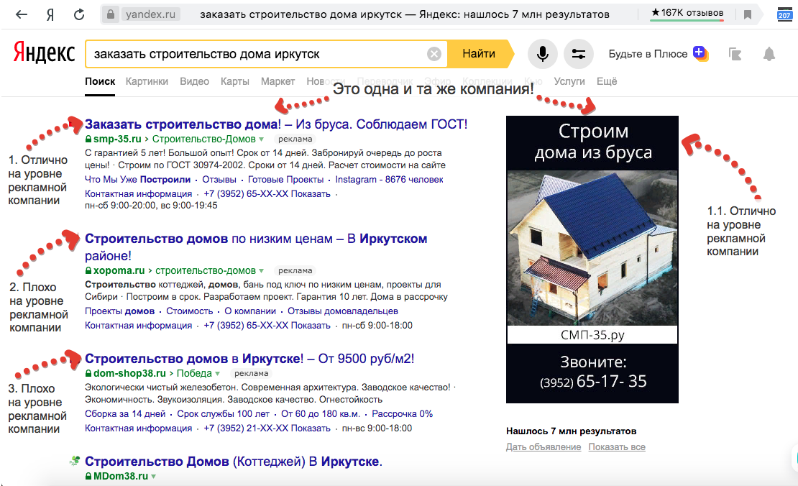Viewport: 798px width, 486px height.
Task: Click the Plus badge icon
Action: 701,53
